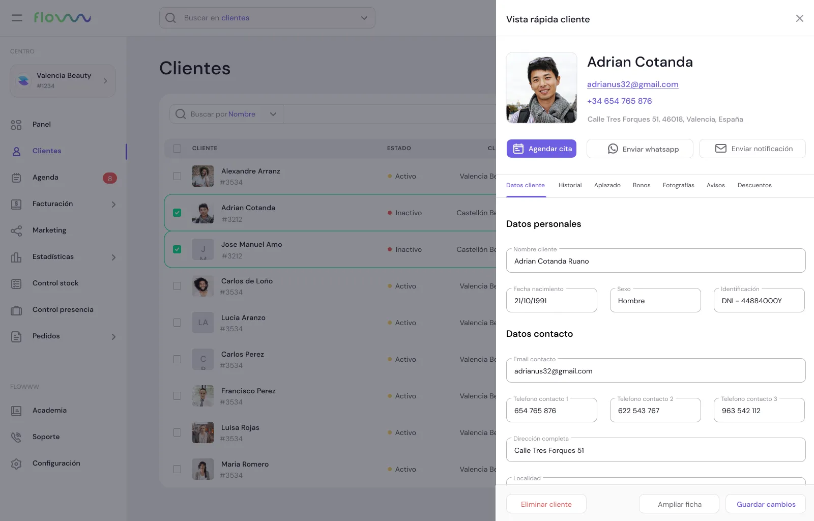Open Panel via its sidebar icon
This screenshot has height=521, width=814.
point(16,125)
